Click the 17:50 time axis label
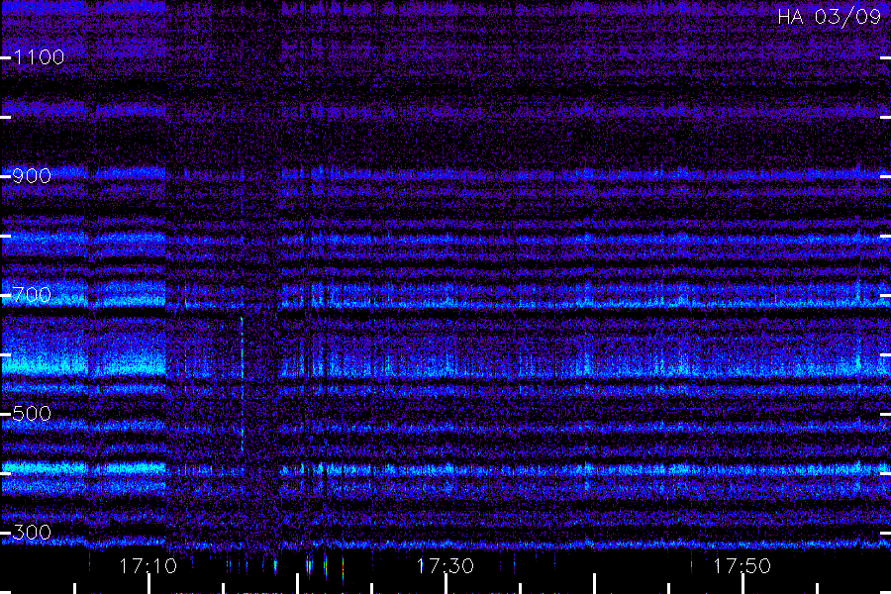Image resolution: width=891 pixels, height=594 pixels. pos(742,566)
